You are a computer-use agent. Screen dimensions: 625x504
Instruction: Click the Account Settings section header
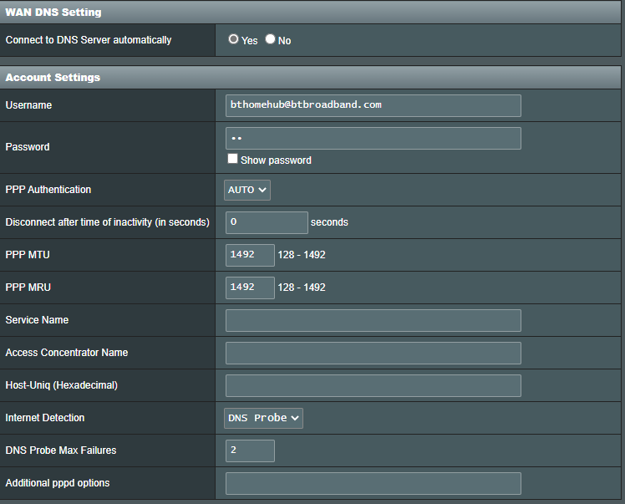point(53,78)
